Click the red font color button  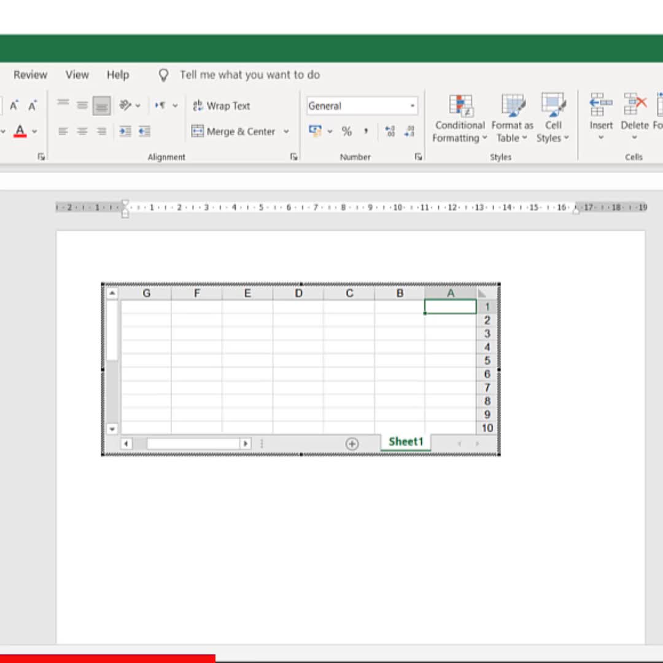(20, 131)
